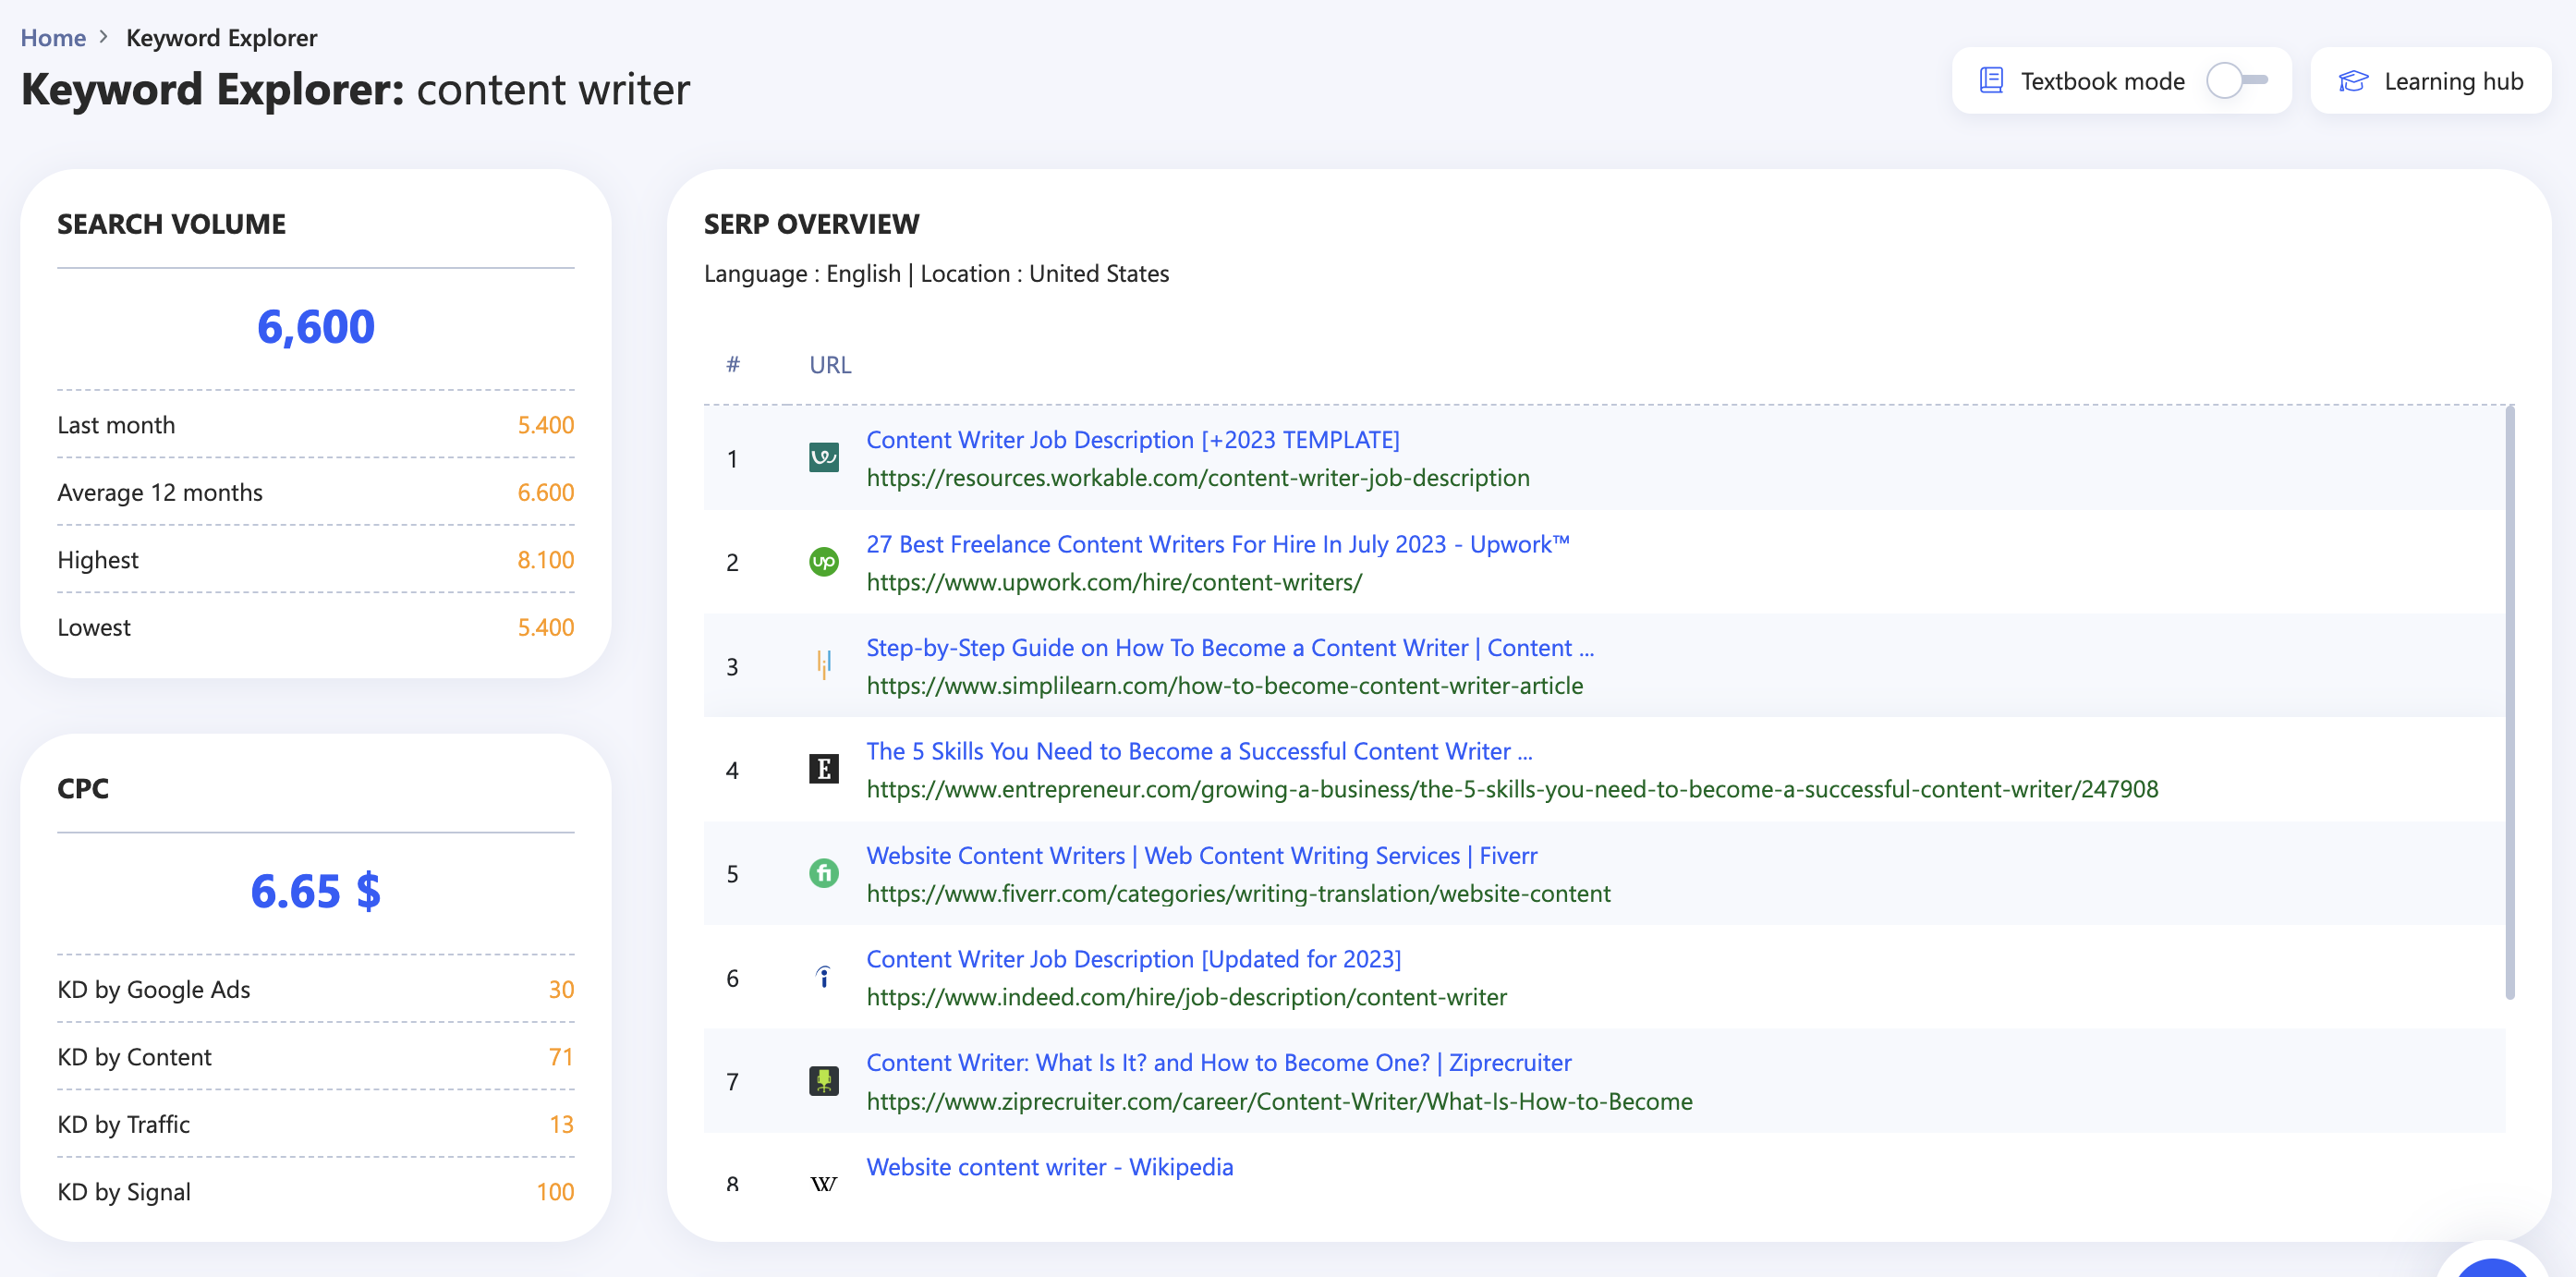Click the Upwork favicon in result 2

coord(823,562)
